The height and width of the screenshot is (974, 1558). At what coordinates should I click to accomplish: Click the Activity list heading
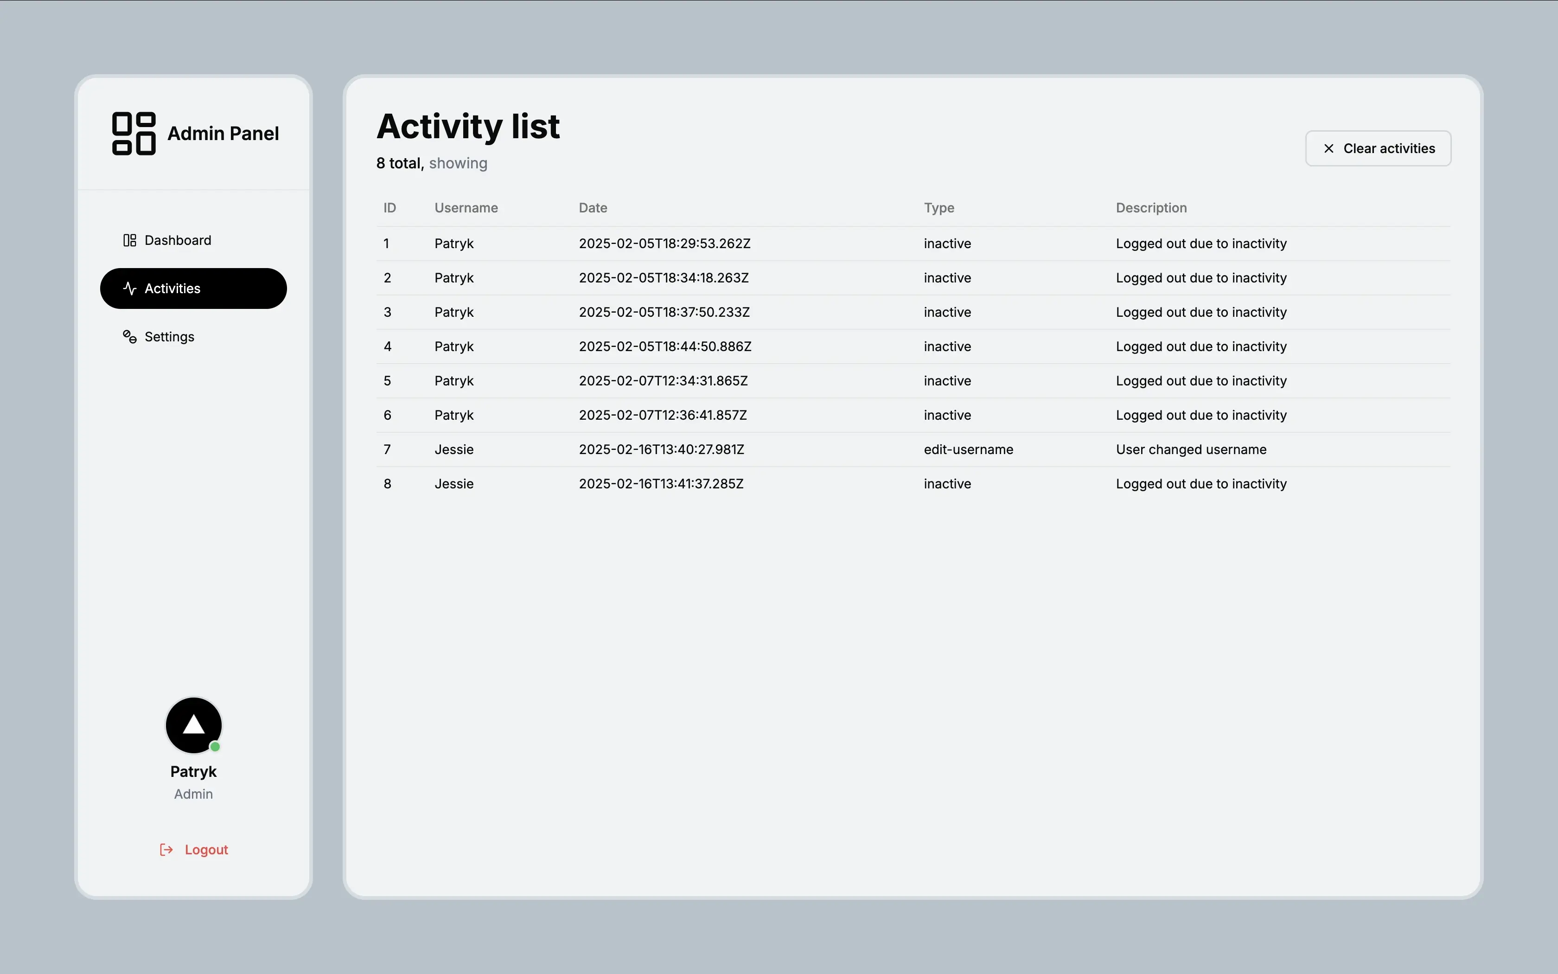[468, 126]
